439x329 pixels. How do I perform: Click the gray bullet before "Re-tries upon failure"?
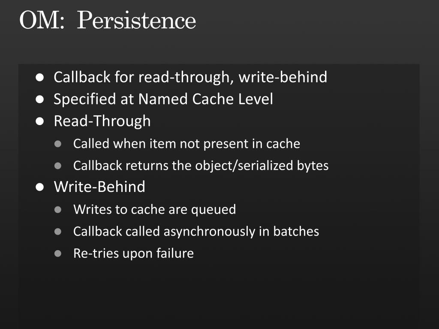click(x=58, y=254)
